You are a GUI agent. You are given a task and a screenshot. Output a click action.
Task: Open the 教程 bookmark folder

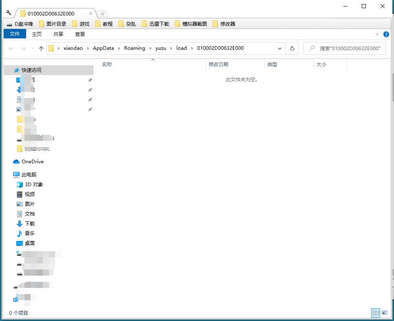point(104,24)
